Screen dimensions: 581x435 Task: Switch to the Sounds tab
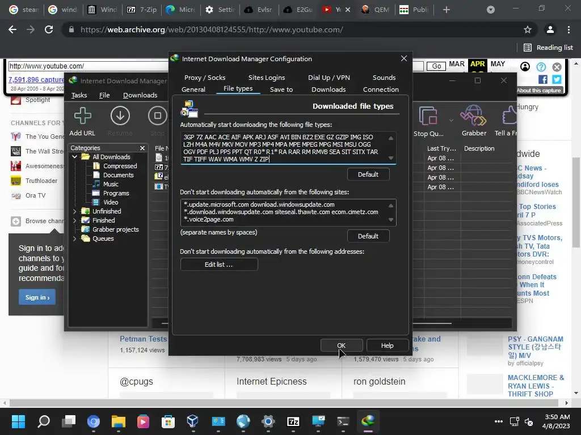pyautogui.click(x=384, y=78)
